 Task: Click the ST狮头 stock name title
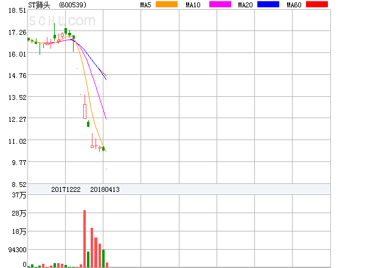click(39, 5)
